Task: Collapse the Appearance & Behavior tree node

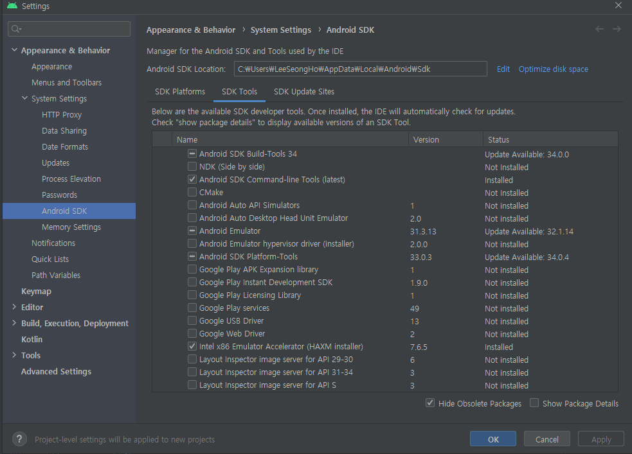Action: (x=15, y=50)
